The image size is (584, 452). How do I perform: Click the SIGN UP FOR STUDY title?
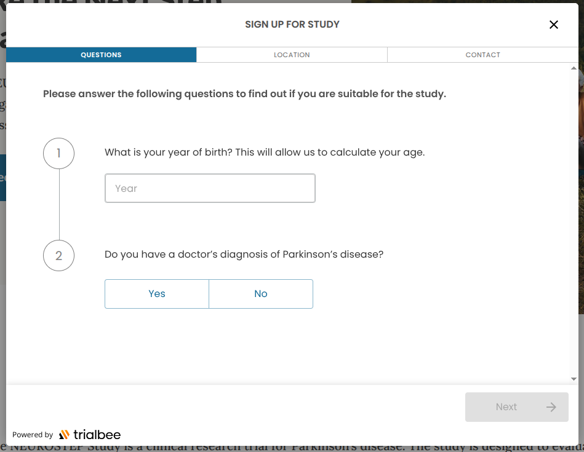292,25
